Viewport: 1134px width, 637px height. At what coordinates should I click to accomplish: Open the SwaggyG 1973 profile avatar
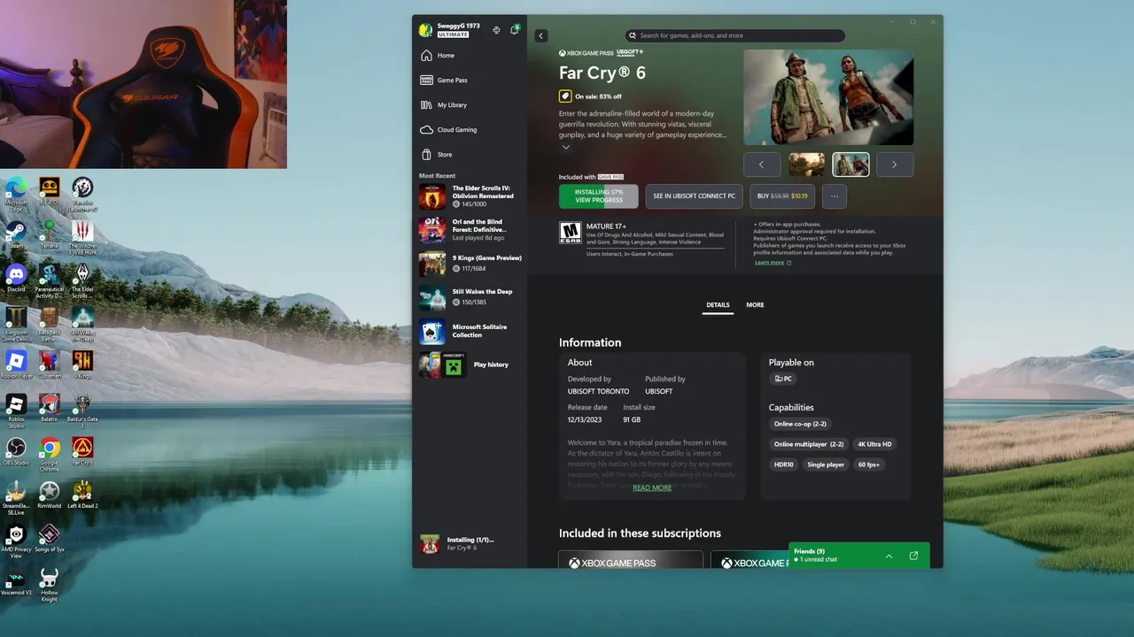point(426,30)
